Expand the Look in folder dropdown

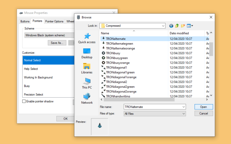click(x=163, y=26)
